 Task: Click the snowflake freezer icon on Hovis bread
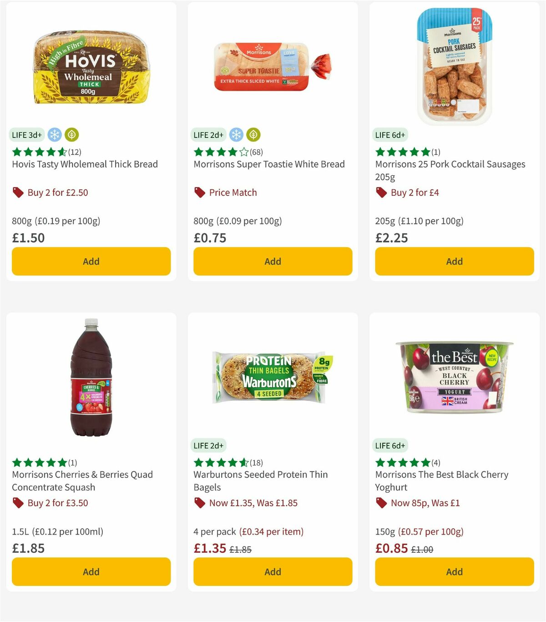click(x=54, y=135)
